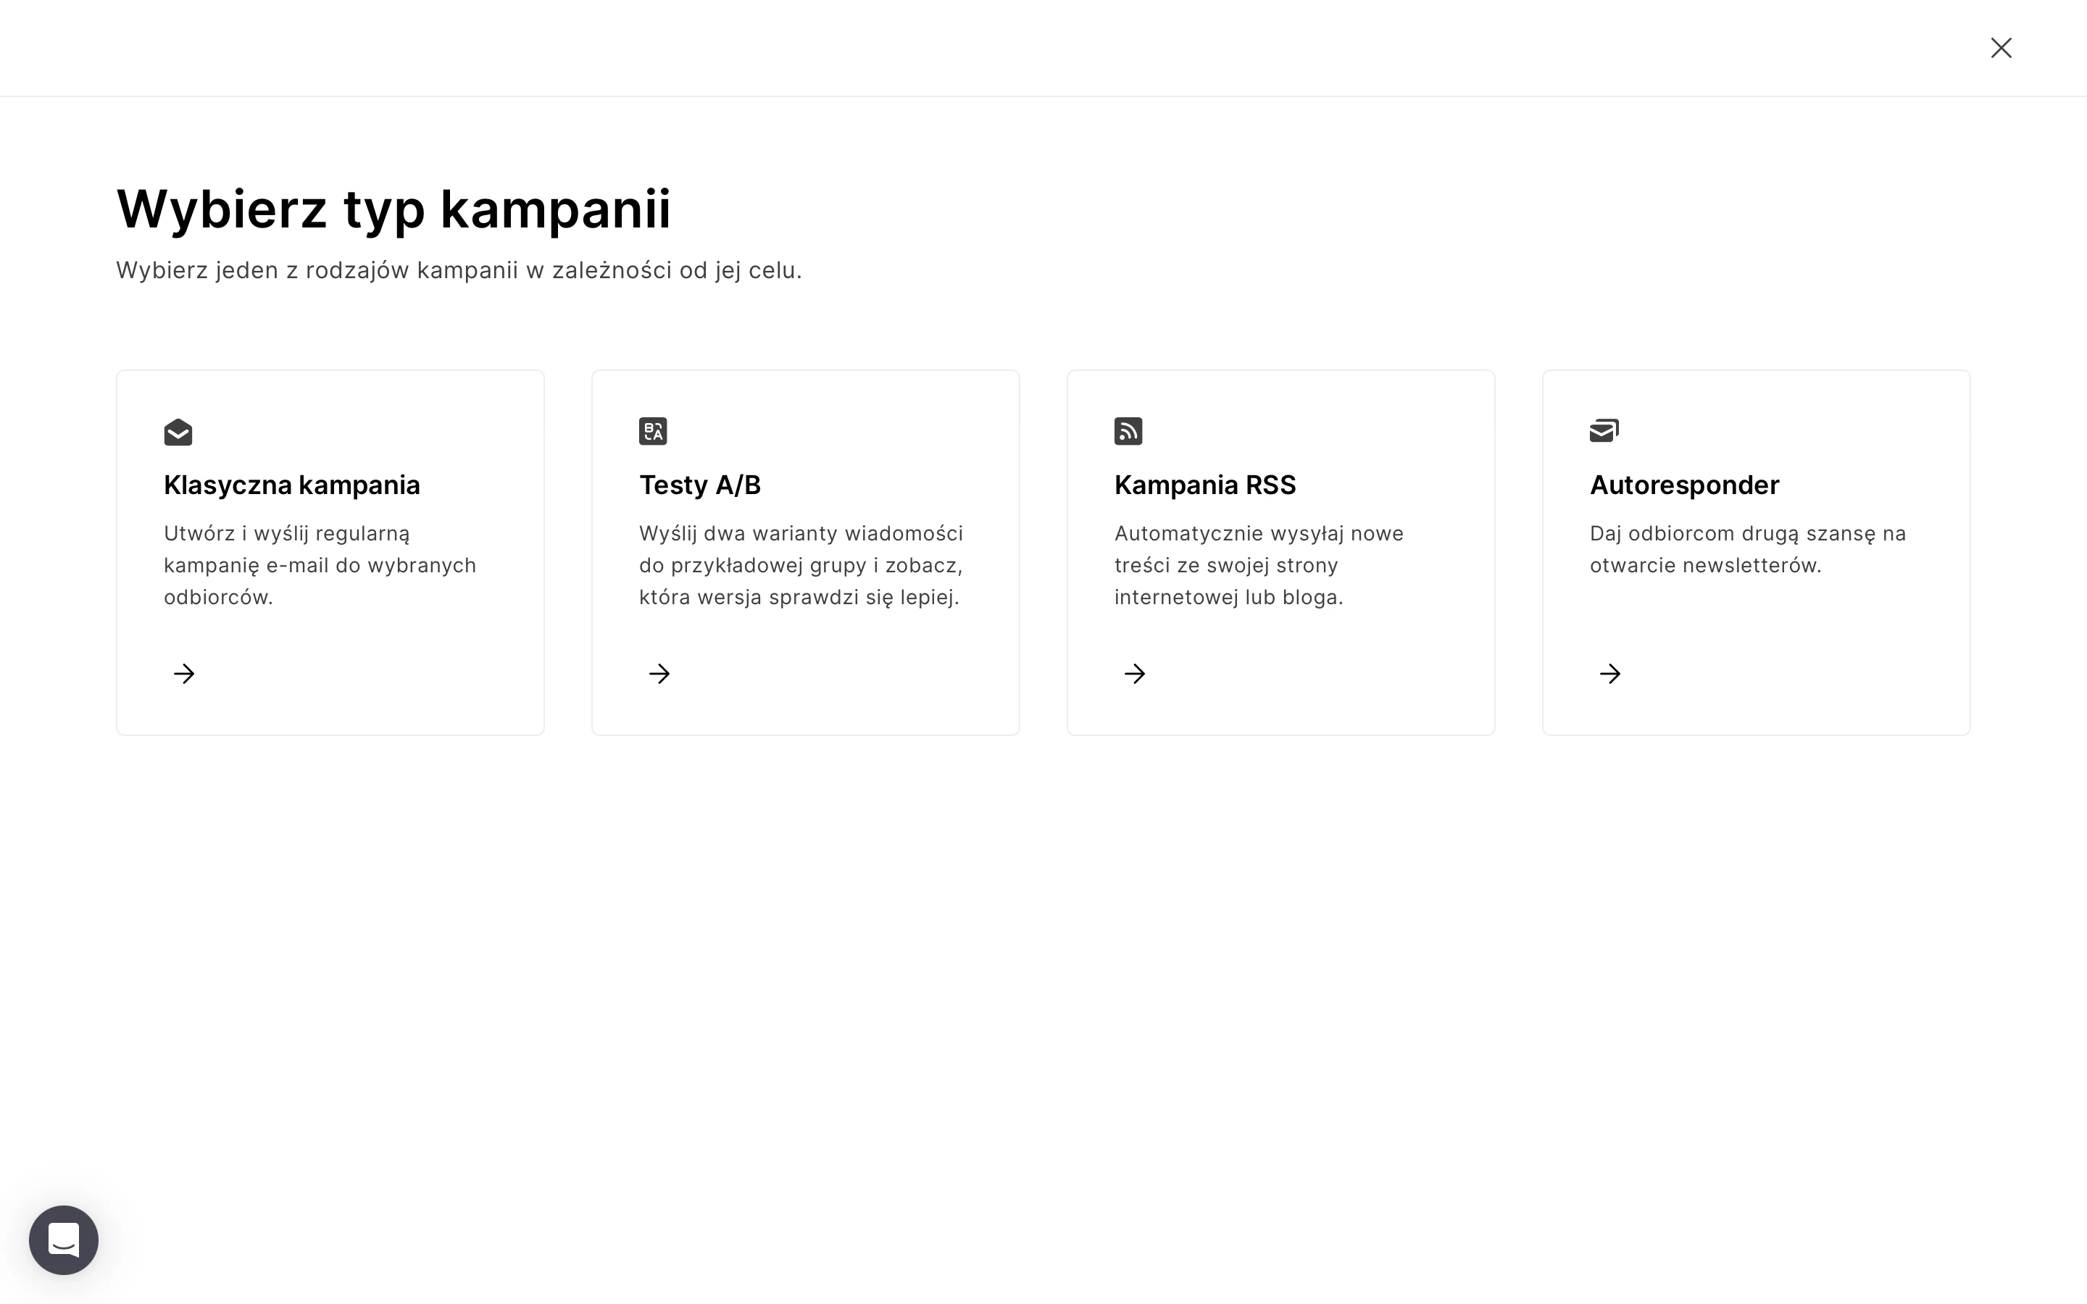The width and height of the screenshot is (2087, 1304).
Task: Choose the Testy A/B title
Action: [699, 485]
